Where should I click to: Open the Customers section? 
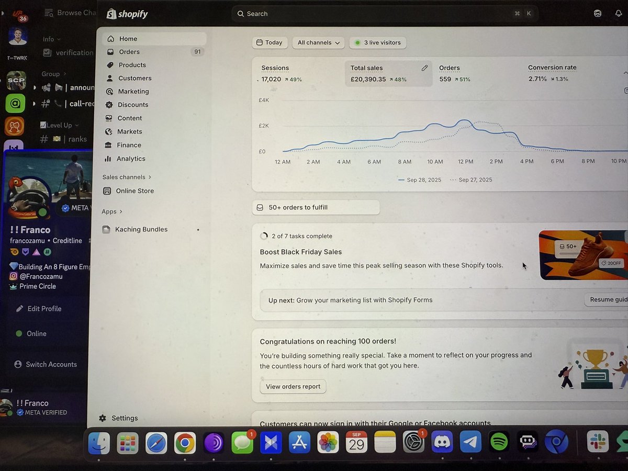click(x=134, y=78)
